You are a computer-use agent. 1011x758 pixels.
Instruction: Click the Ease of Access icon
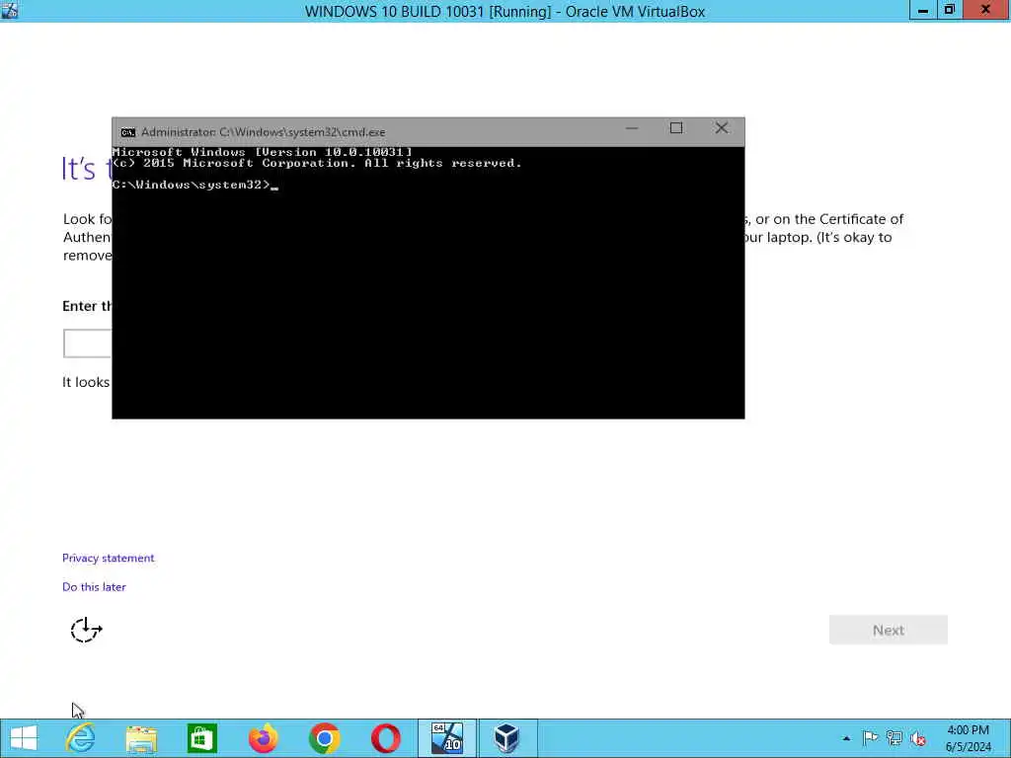pyautogui.click(x=86, y=630)
